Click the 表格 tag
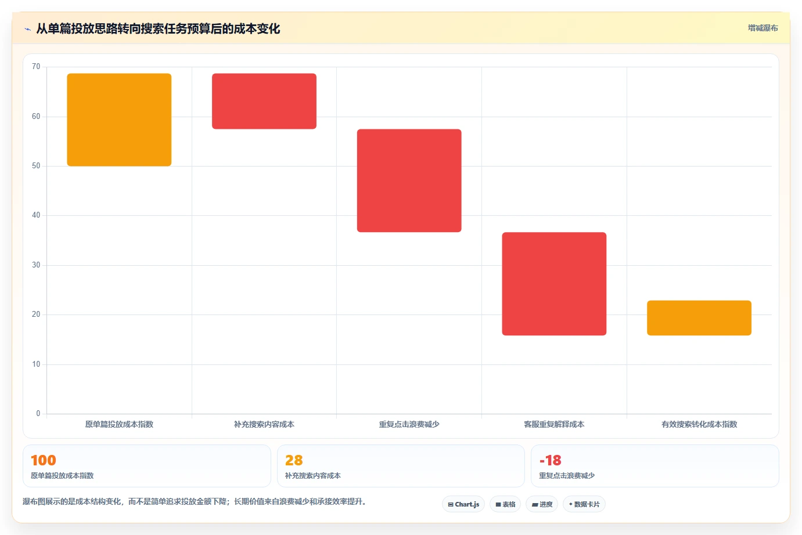The width and height of the screenshot is (802, 535). (505, 504)
